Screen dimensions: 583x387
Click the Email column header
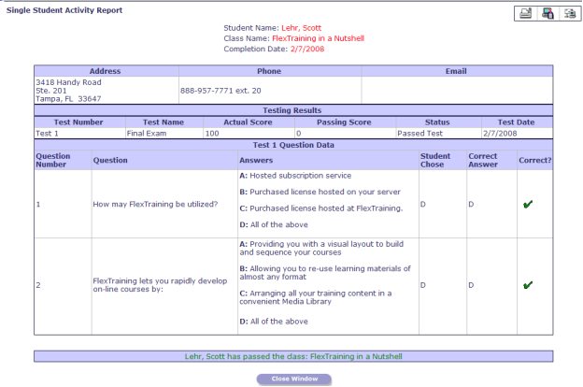[456, 71]
